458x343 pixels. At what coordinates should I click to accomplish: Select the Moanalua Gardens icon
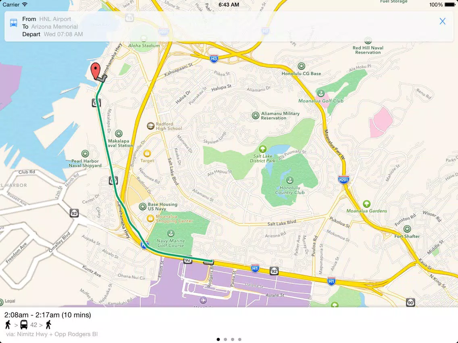[366, 204]
